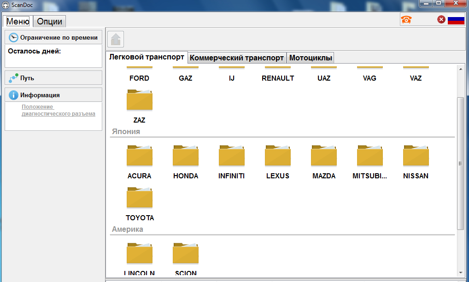
Task: Select the Легковой транспорт tab
Action: click(147, 57)
